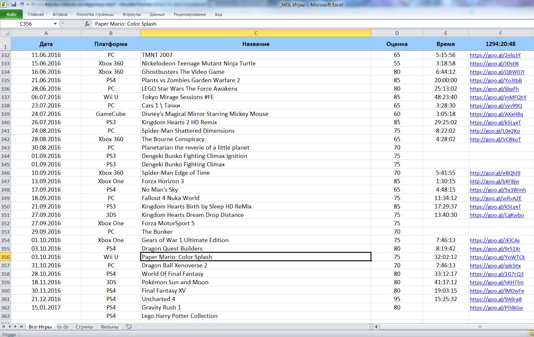This screenshot has width=534, height=337.
Task: Jump to the last sheet tab with arrow
Action: click(21, 327)
